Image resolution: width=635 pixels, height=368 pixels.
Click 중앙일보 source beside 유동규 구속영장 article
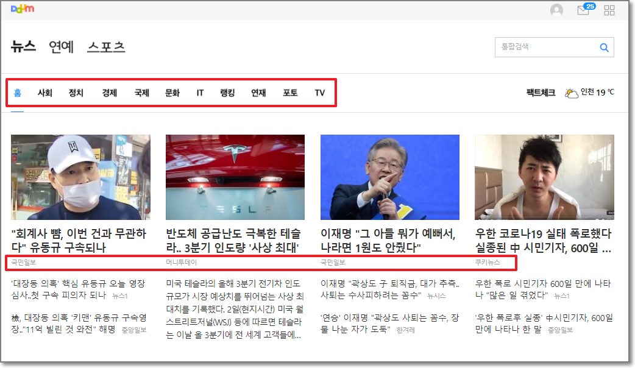[134, 330]
